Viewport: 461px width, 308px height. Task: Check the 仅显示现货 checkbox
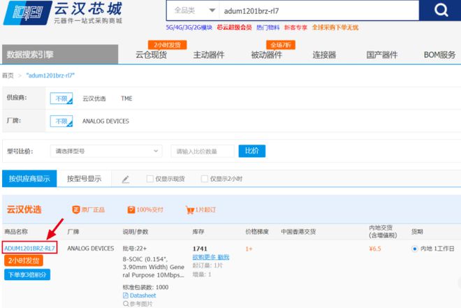[x=150, y=179]
